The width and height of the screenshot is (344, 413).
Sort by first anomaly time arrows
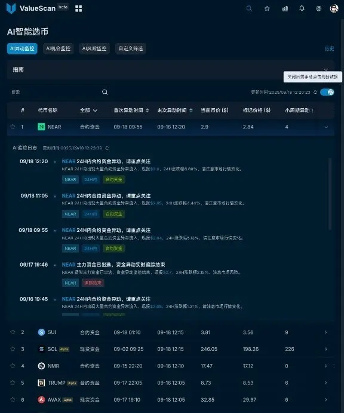click(x=148, y=111)
